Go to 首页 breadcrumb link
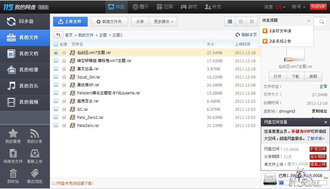The width and height of the screenshot is (330, 189). click(69, 35)
